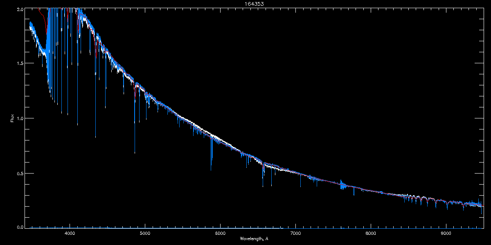Click the 9000 wavelength tick label
Image resolution: width=491 pixels, height=245 pixels.
[446, 234]
